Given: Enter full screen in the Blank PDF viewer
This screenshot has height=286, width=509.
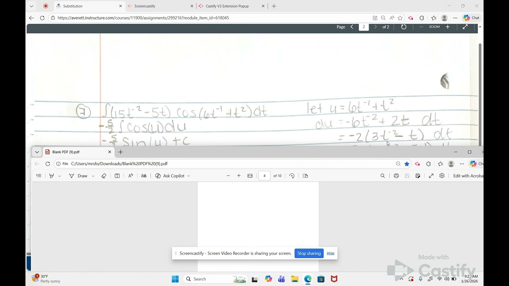Looking at the screenshot, I should [431, 176].
